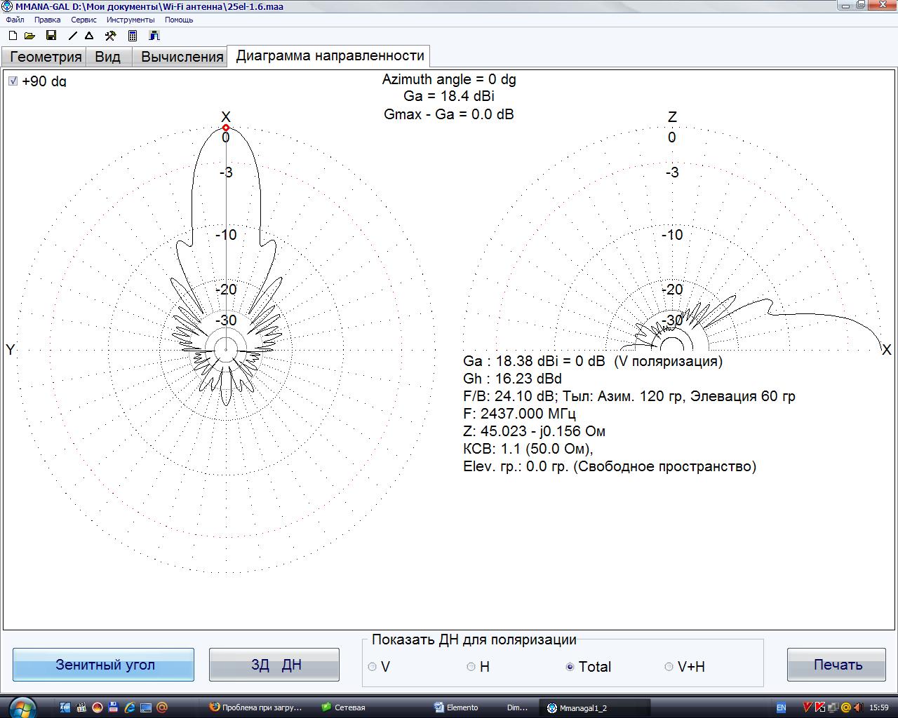Select the H polarization radio button
898x718 pixels.
point(471,667)
